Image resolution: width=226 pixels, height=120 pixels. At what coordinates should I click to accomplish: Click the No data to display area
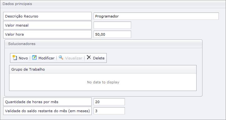pos(103,82)
